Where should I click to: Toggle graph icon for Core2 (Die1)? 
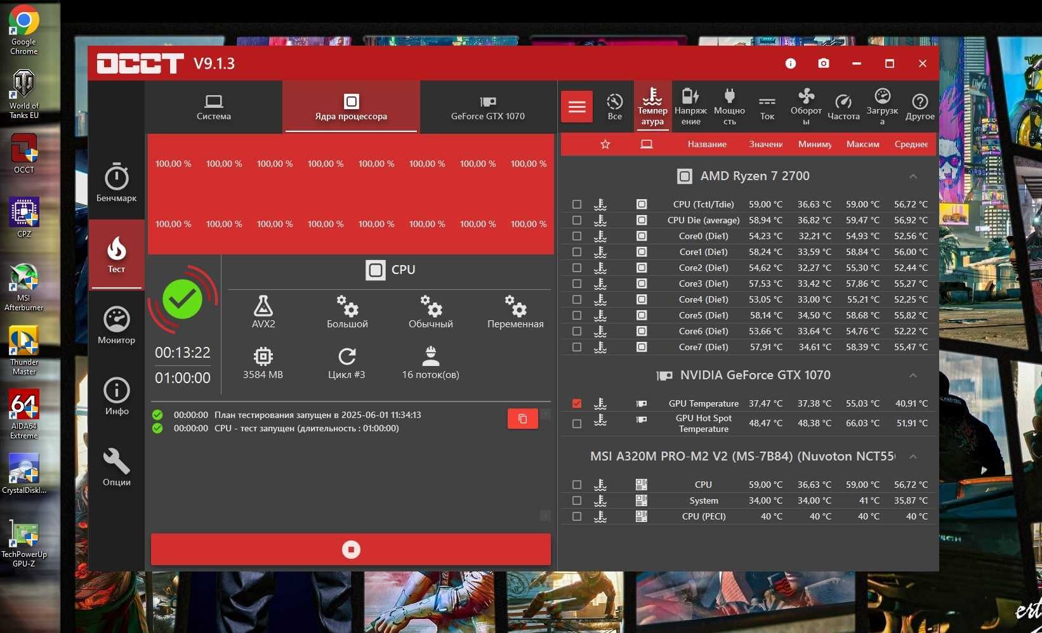[600, 268]
